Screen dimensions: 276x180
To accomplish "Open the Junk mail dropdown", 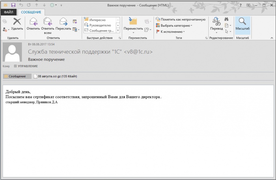I will tap(6, 30).
